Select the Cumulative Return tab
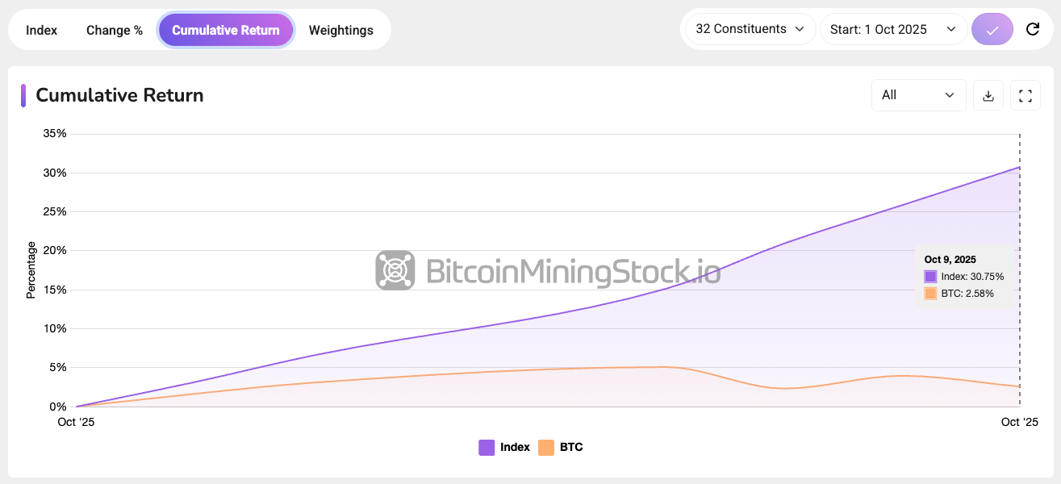Viewport: 1061px width, 484px height. [226, 30]
